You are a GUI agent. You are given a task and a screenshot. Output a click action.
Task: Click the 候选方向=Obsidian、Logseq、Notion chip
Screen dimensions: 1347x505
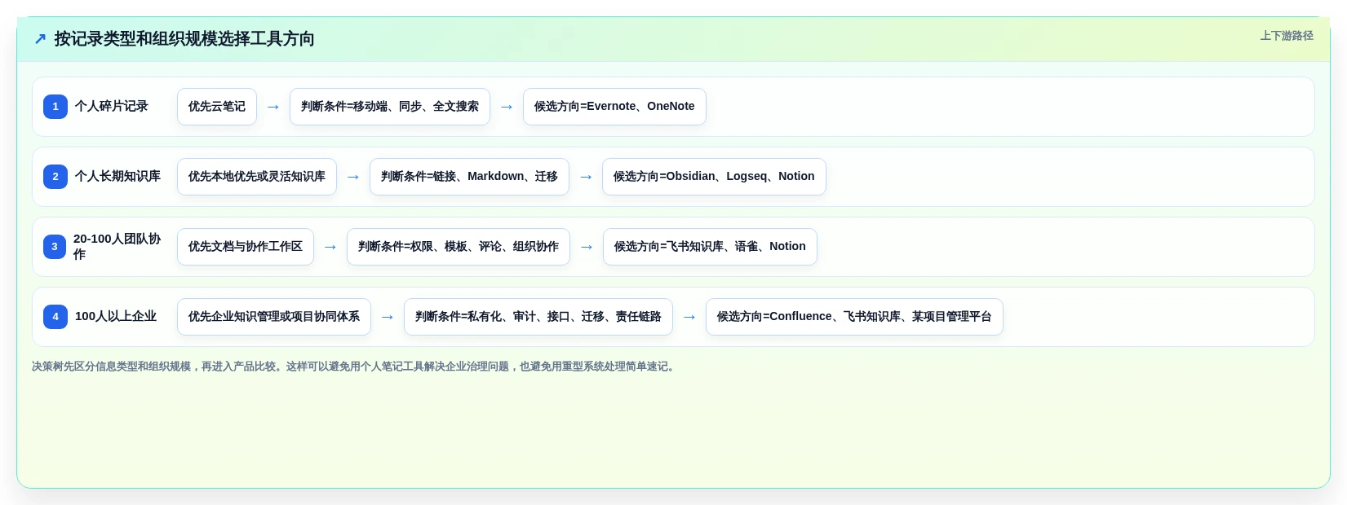point(714,177)
